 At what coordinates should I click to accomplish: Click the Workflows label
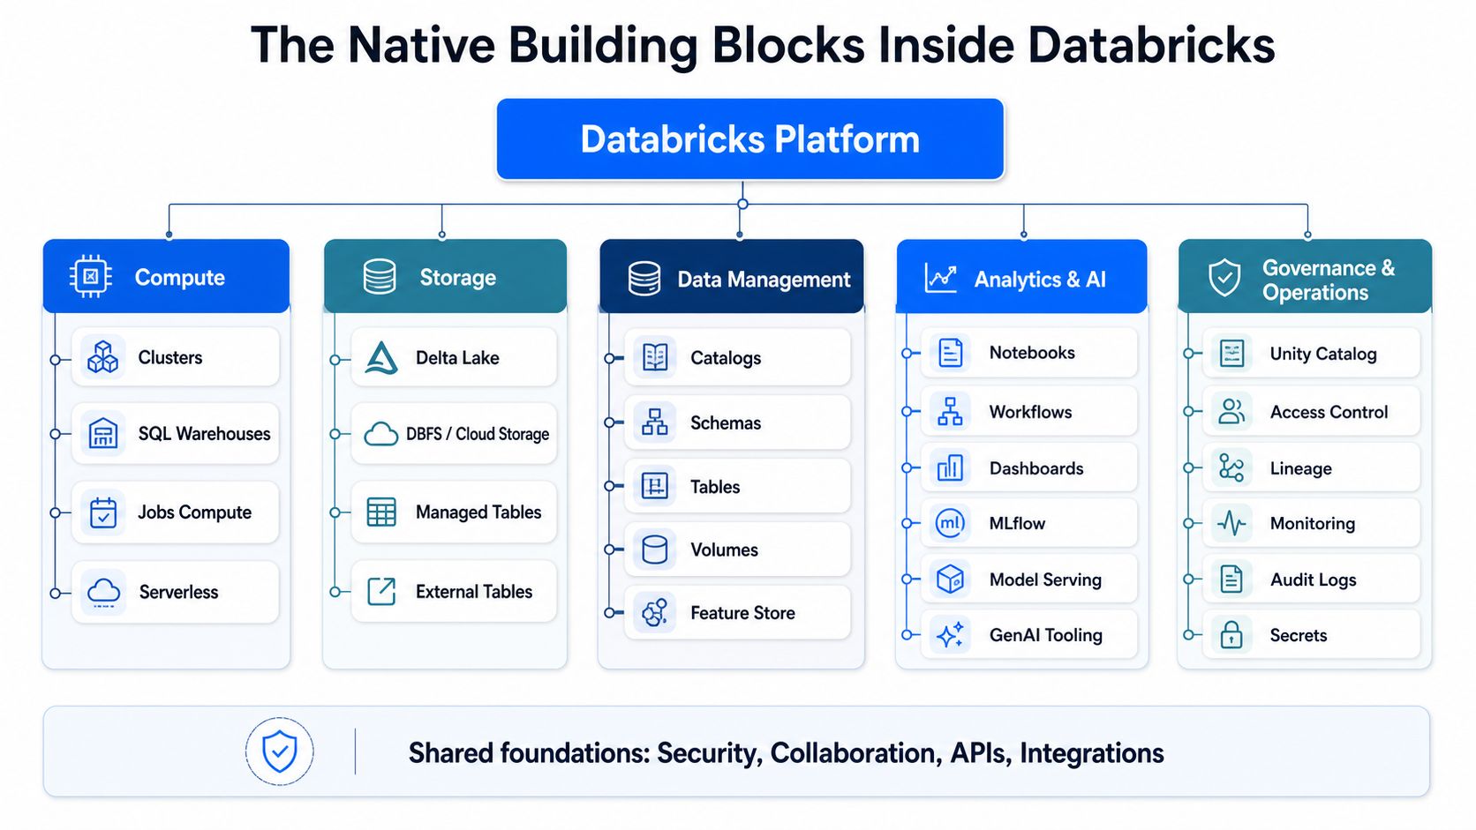(1030, 412)
